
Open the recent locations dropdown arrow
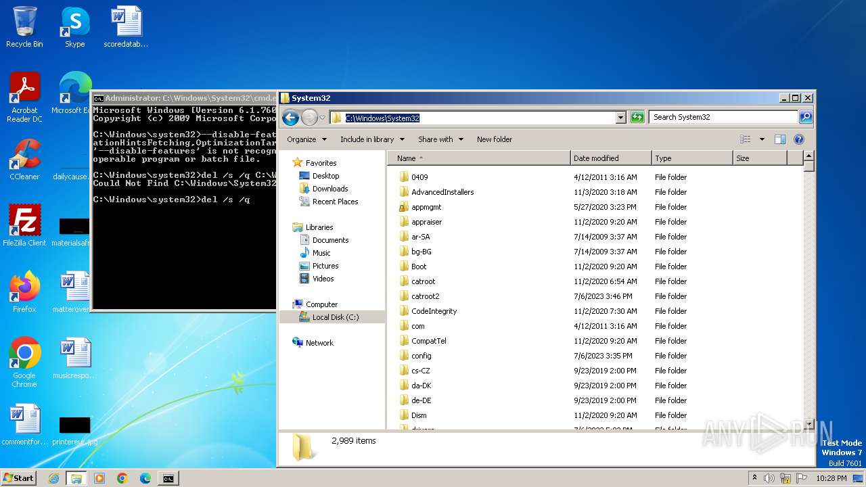322,118
